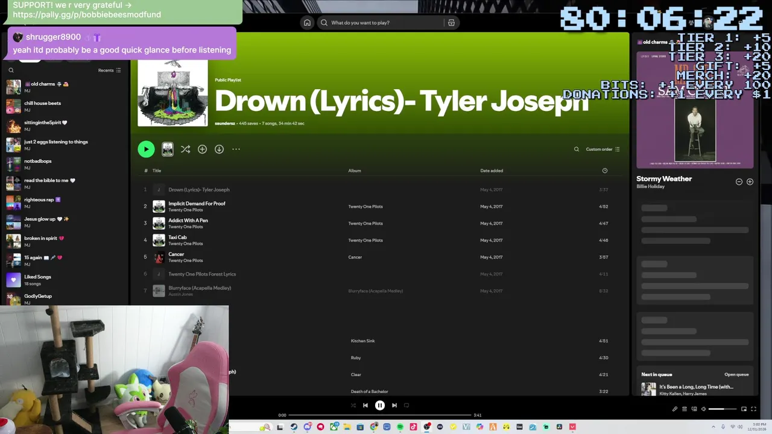Adjust the volume slider

coord(723,409)
